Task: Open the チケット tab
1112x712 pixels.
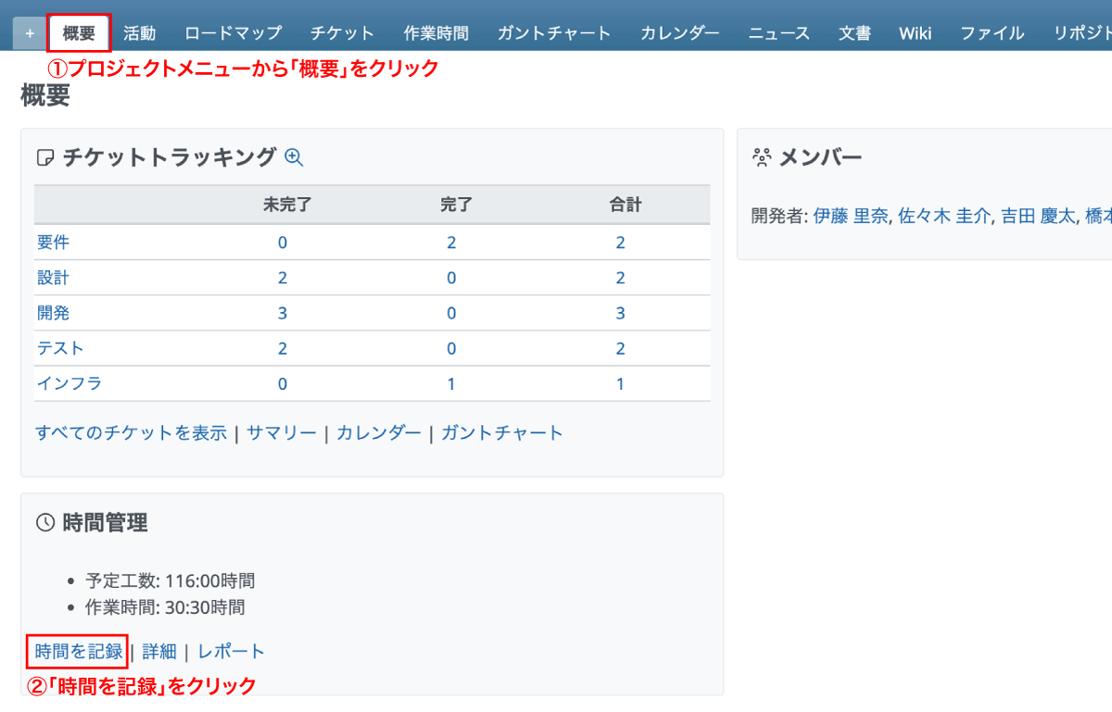Action: point(342,33)
